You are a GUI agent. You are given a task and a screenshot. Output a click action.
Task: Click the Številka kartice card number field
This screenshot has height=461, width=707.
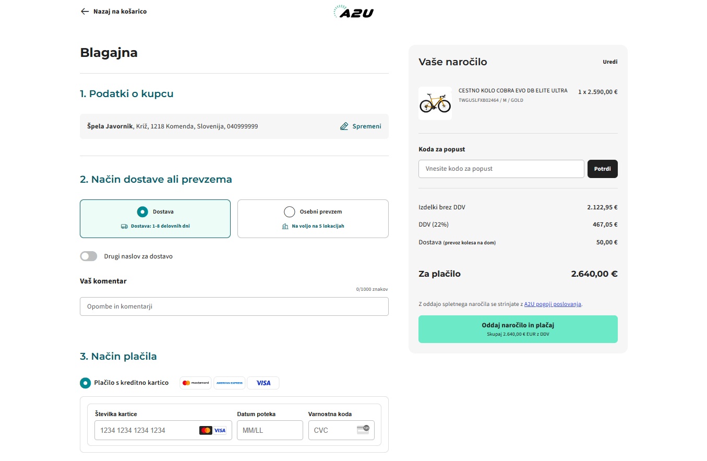click(x=146, y=430)
